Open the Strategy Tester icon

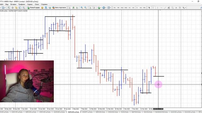pyautogui.click(x=24, y=8)
